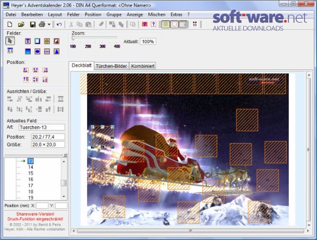The image size is (317, 240).
Task: Click the X position input field
Action: (42, 206)
